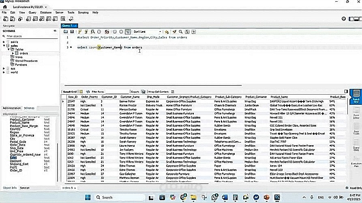The width and height of the screenshot is (362, 203).
Task: Click the Information panel vertical scrollbar
Action: click(57, 162)
